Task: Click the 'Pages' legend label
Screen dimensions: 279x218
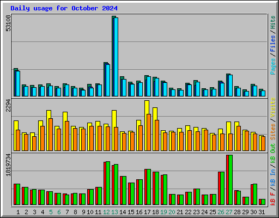Action: click(272, 66)
